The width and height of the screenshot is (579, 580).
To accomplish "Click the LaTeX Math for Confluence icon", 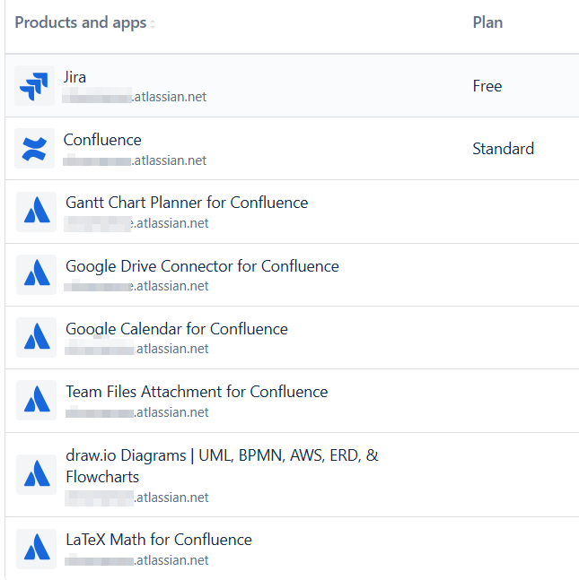I will pos(36,549).
